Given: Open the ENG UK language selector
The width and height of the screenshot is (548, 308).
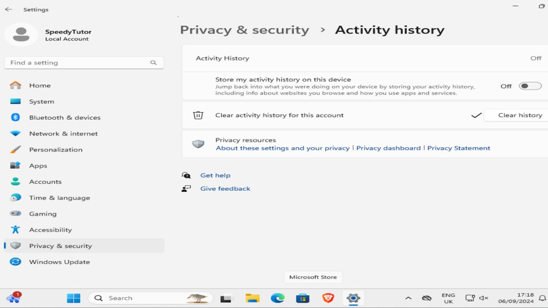Looking at the screenshot, I should pyautogui.click(x=448, y=298).
